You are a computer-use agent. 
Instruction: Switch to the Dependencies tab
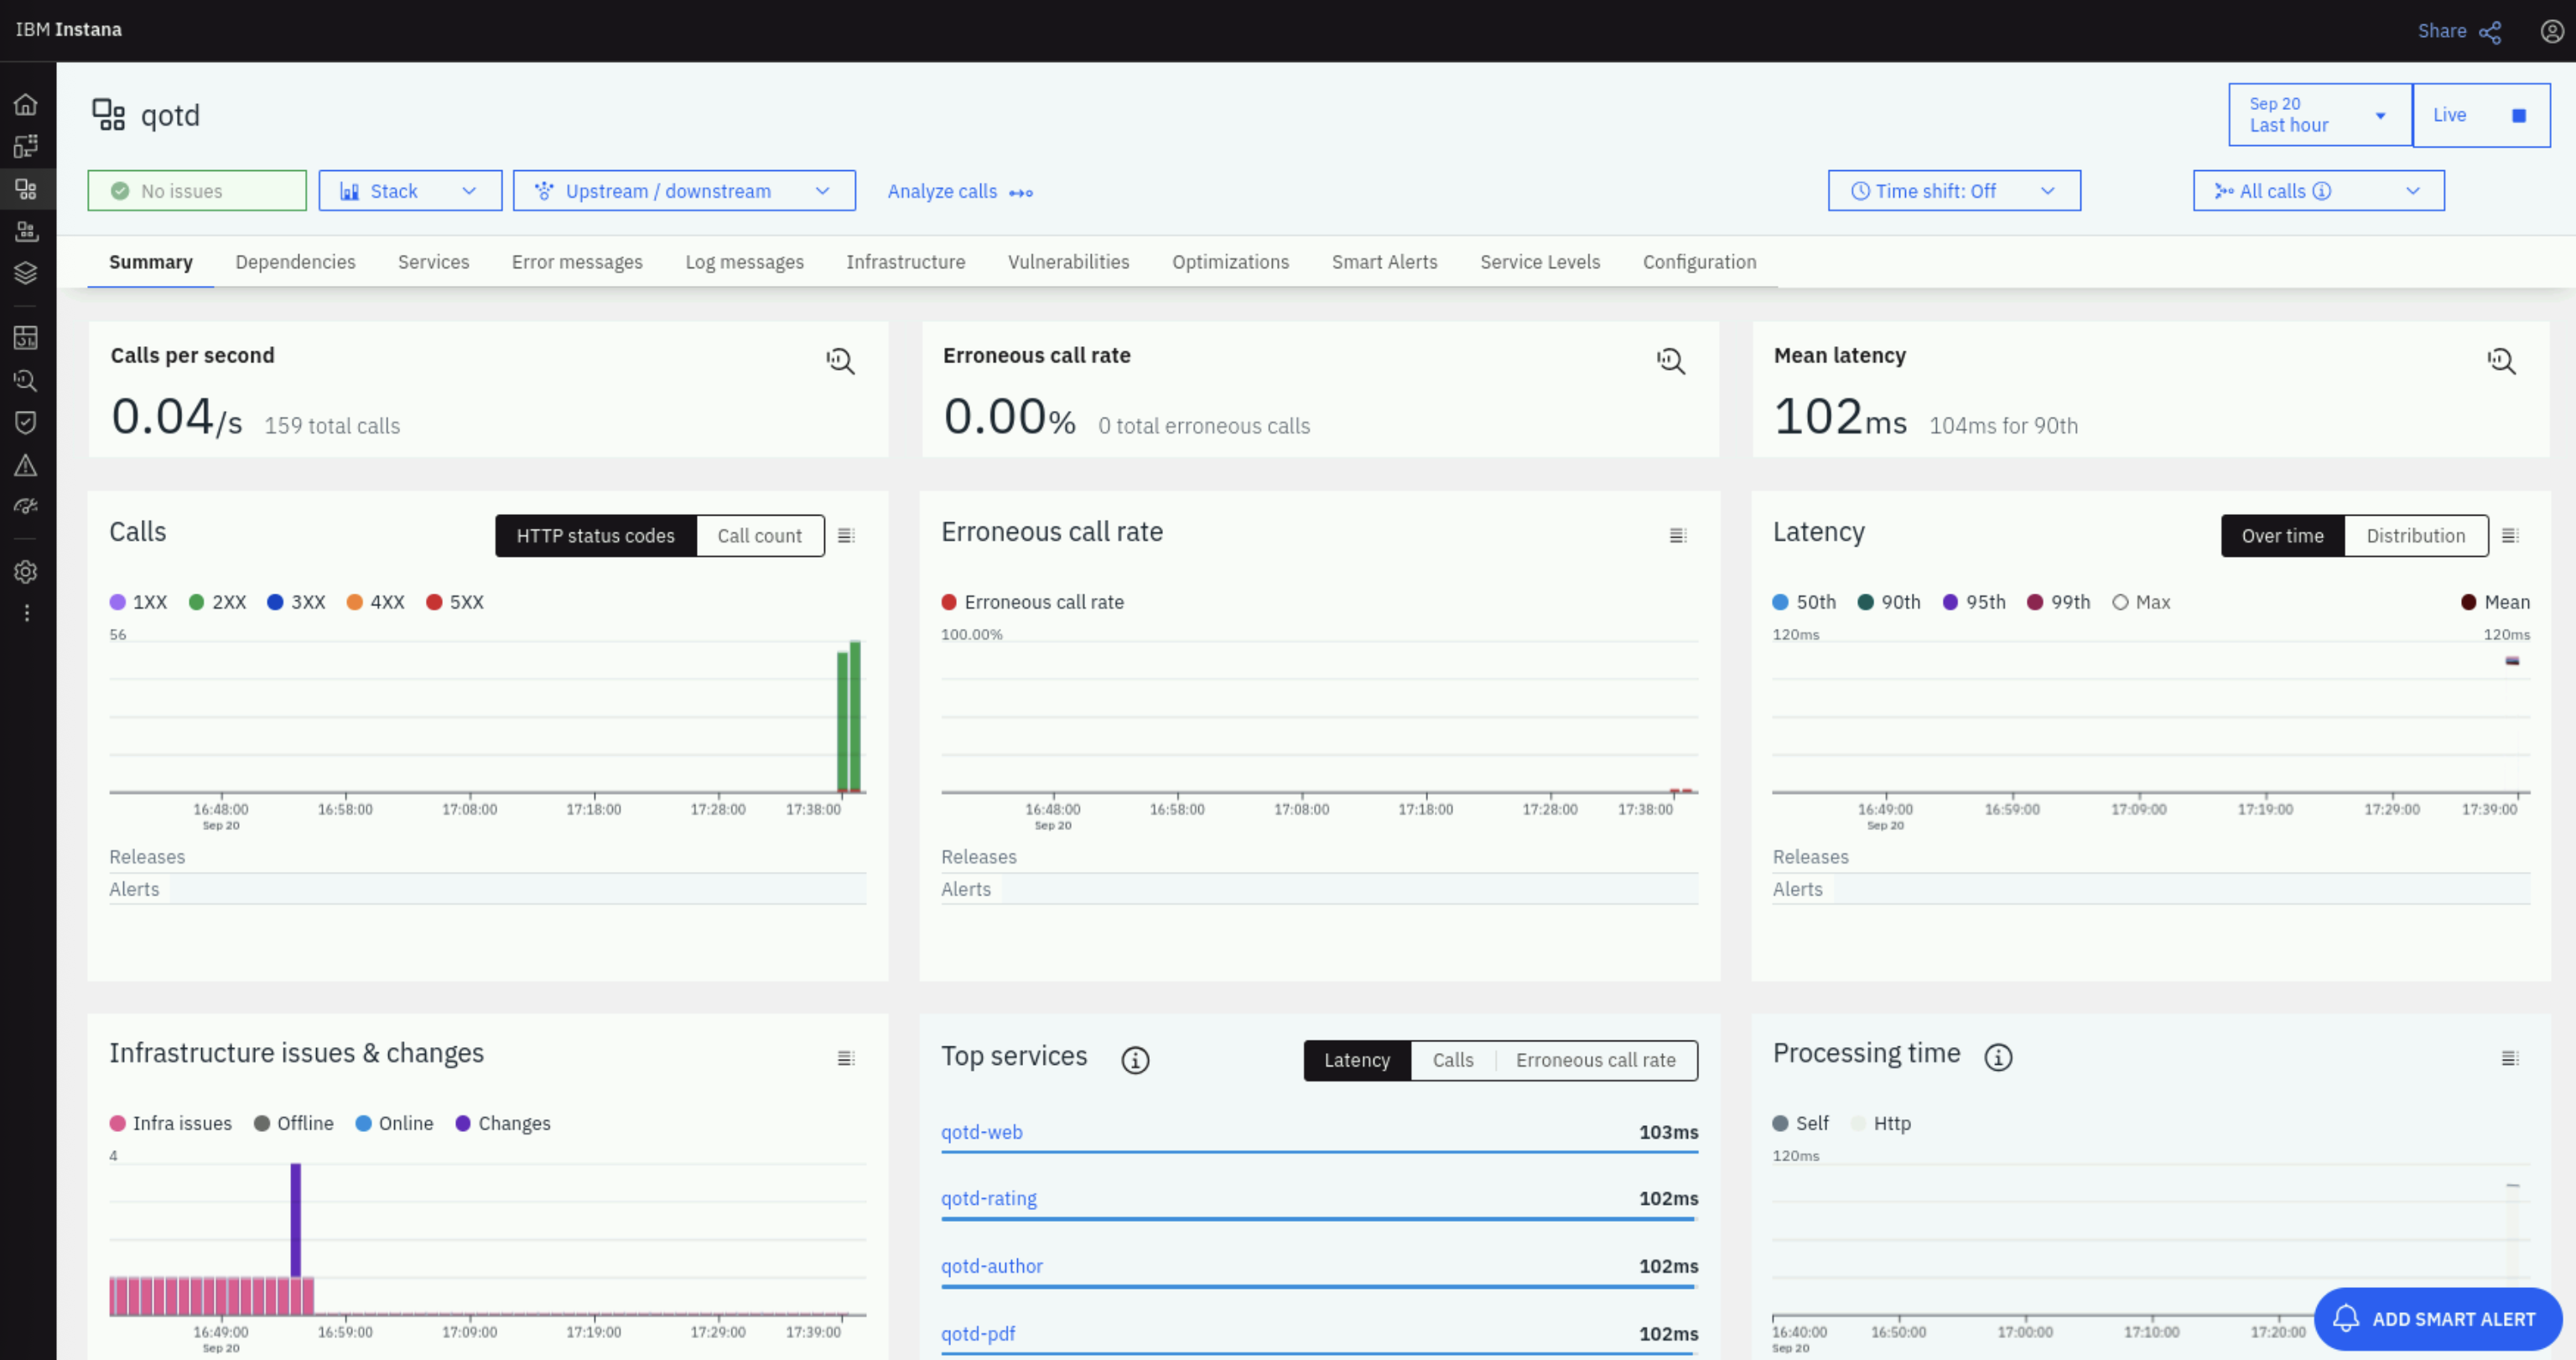point(295,262)
